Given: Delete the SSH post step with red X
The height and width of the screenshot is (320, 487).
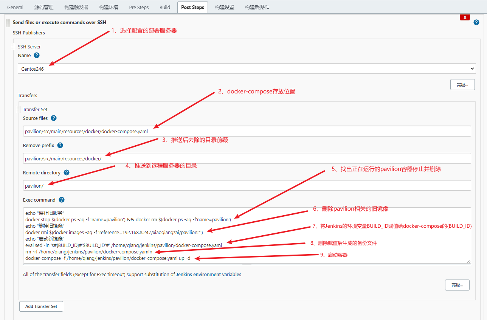Looking at the screenshot, I should [x=465, y=17].
